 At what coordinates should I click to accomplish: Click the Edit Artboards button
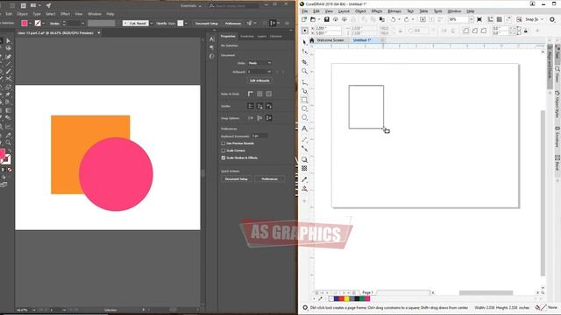point(259,80)
